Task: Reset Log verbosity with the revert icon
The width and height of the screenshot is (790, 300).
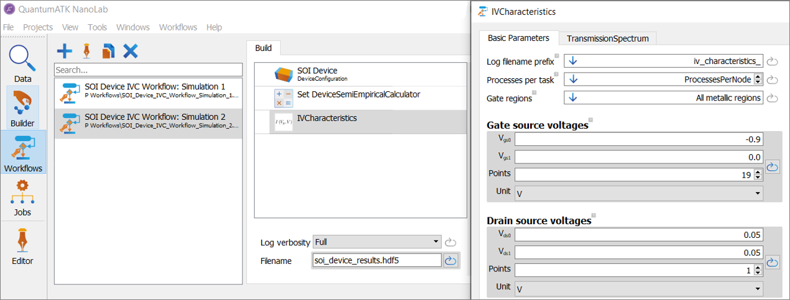Action: (x=451, y=242)
